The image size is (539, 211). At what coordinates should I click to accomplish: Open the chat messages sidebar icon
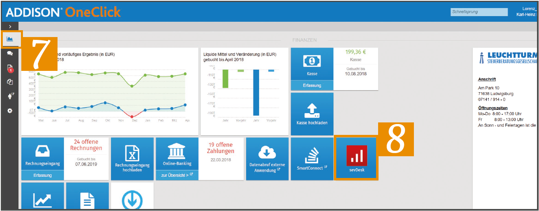click(10, 53)
